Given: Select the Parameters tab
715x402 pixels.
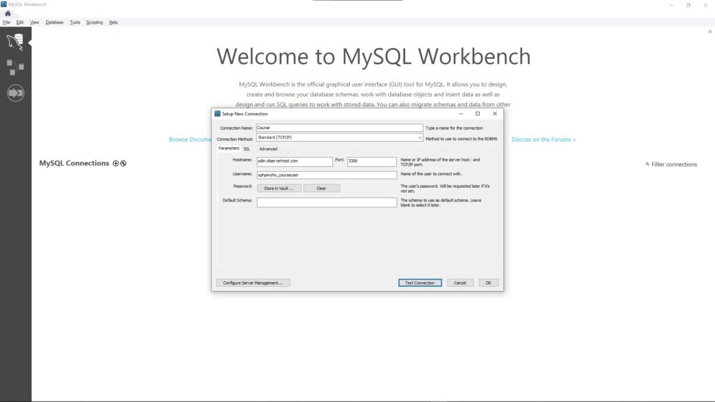Looking at the screenshot, I should click(228, 148).
